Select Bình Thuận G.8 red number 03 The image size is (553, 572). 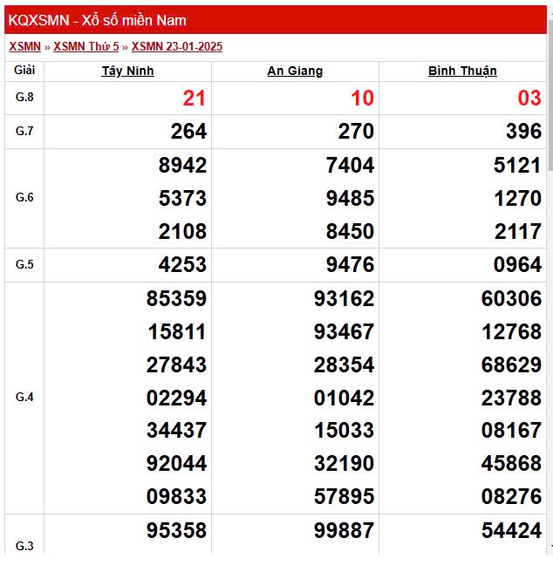[x=529, y=99]
